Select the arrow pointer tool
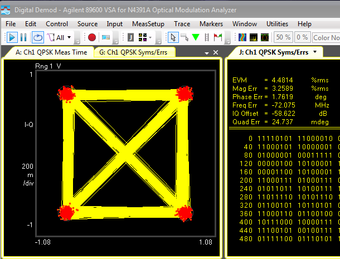 click(173, 37)
